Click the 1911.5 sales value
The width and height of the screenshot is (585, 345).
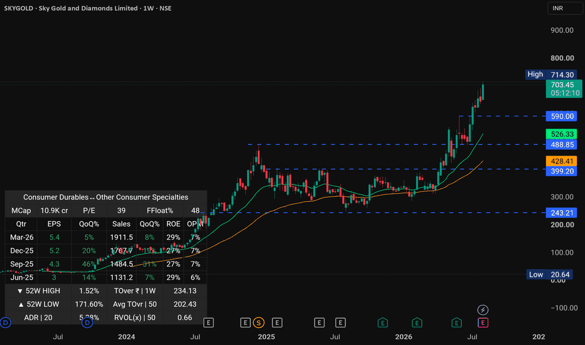tap(121, 238)
